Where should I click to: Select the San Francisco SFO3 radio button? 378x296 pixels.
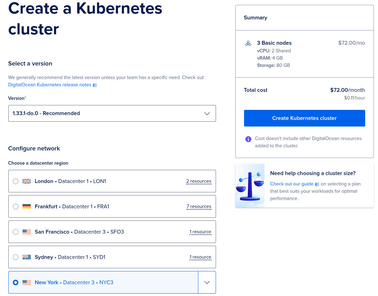point(16,232)
